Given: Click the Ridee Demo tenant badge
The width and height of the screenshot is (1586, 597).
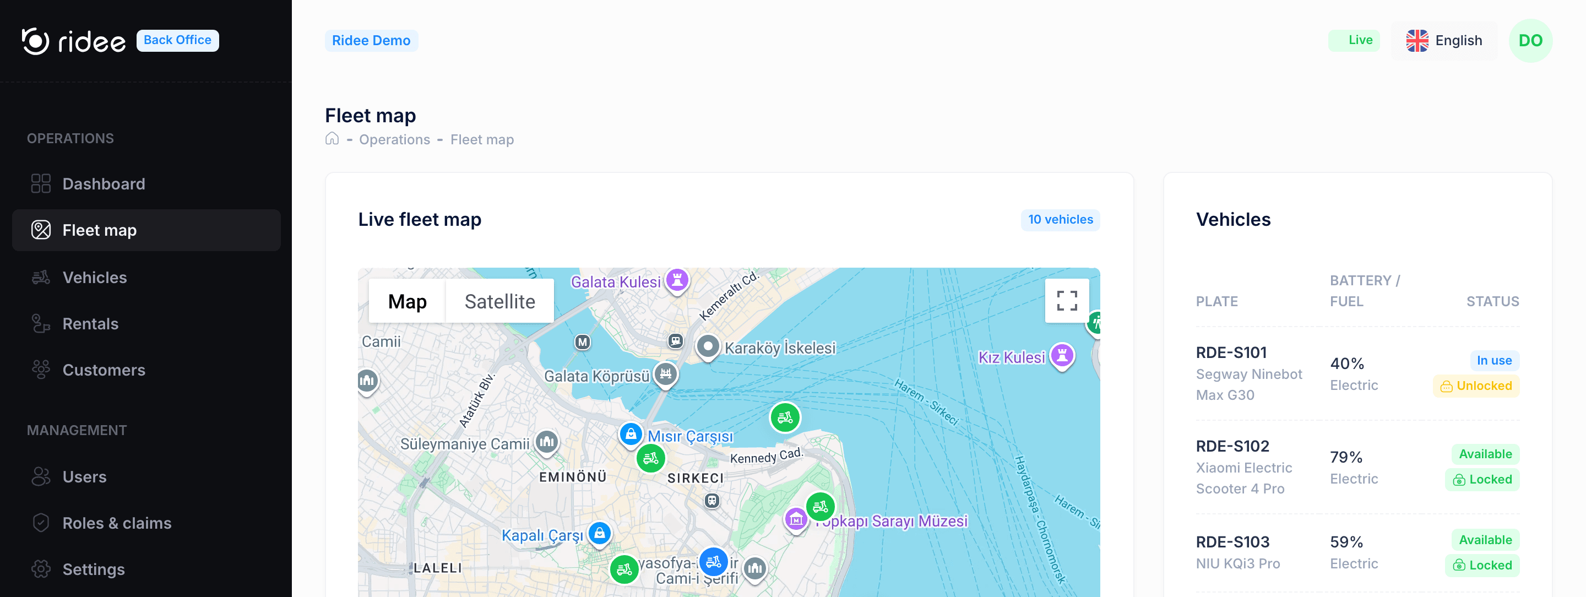Looking at the screenshot, I should 371,41.
